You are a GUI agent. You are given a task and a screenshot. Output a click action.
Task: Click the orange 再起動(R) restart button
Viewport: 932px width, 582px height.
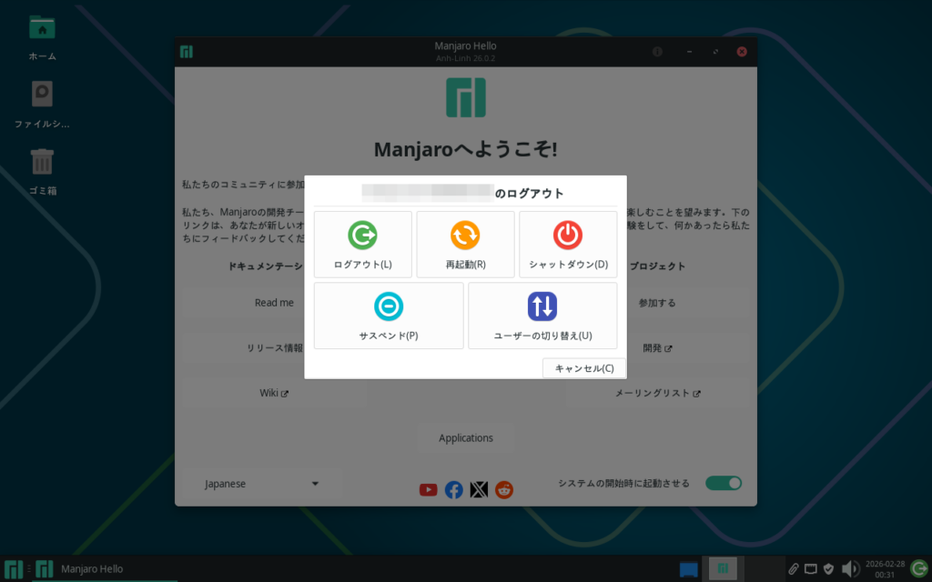pyautogui.click(x=465, y=244)
